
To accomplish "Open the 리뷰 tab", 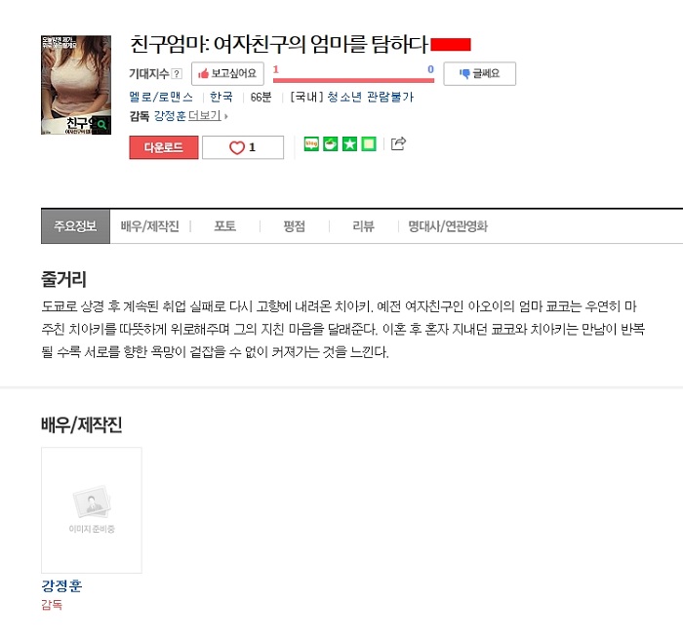I will pos(363,226).
